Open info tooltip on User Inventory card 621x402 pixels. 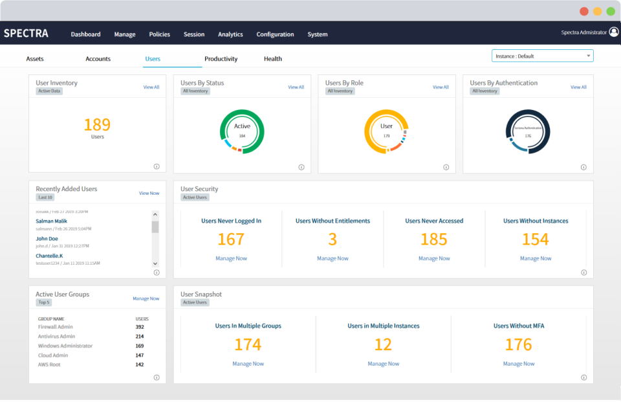(x=156, y=166)
